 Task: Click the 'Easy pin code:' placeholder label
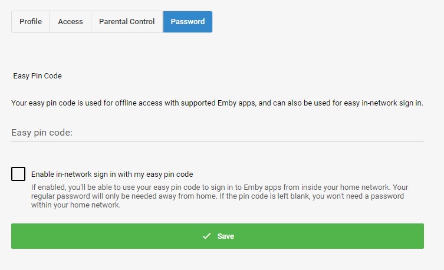coord(42,133)
